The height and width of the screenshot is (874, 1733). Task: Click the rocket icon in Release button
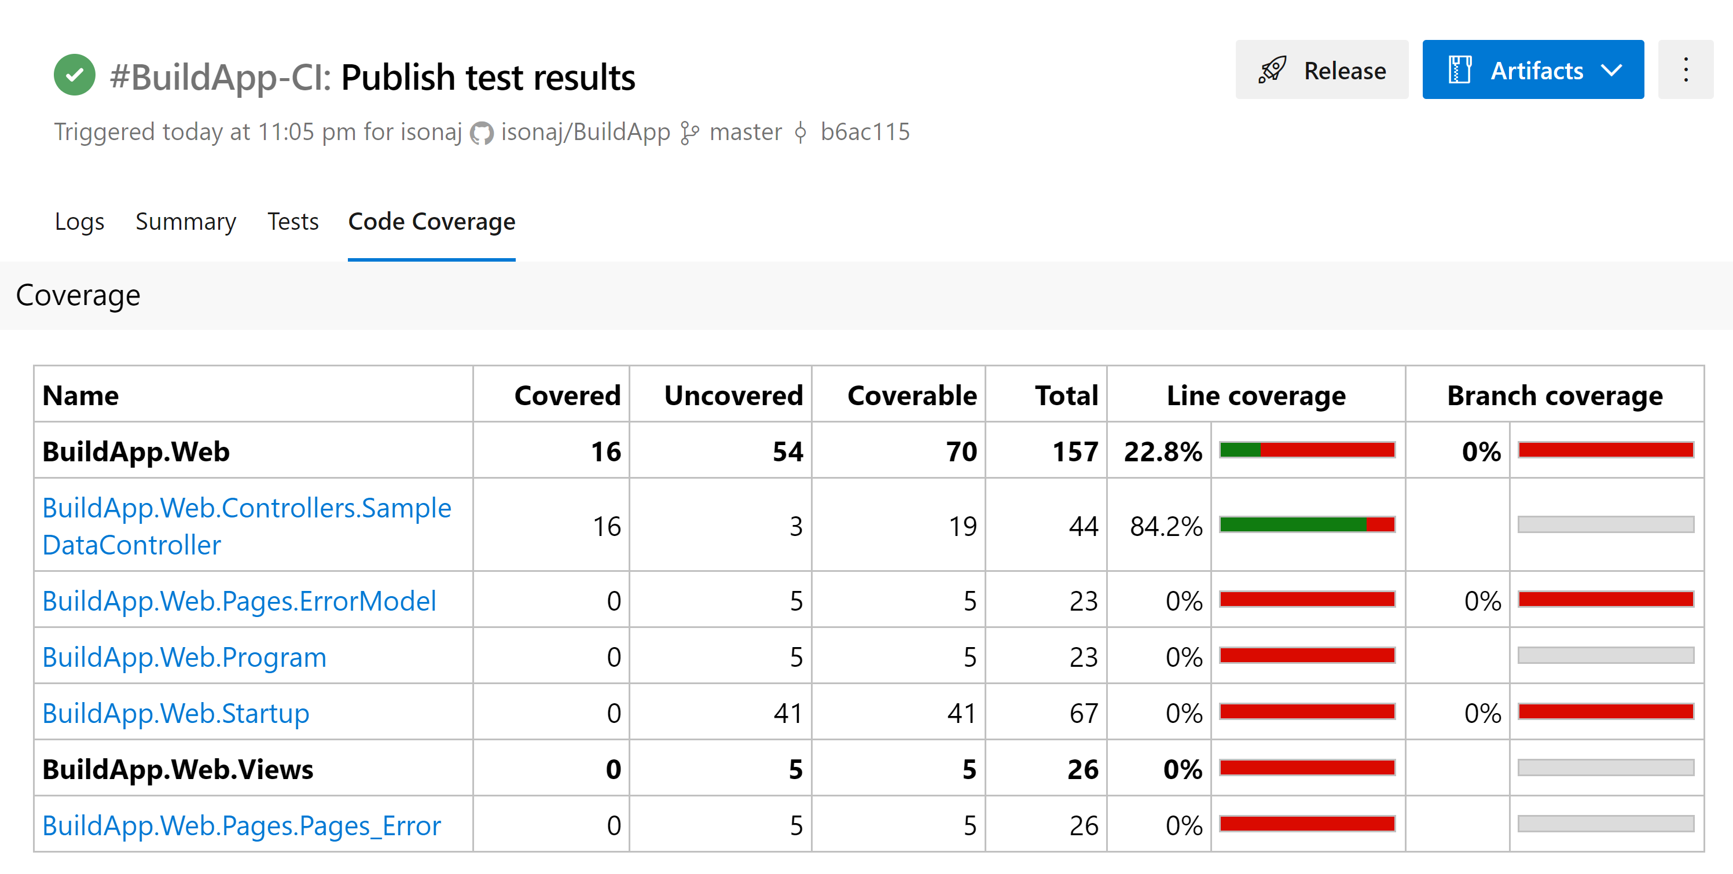tap(1272, 70)
